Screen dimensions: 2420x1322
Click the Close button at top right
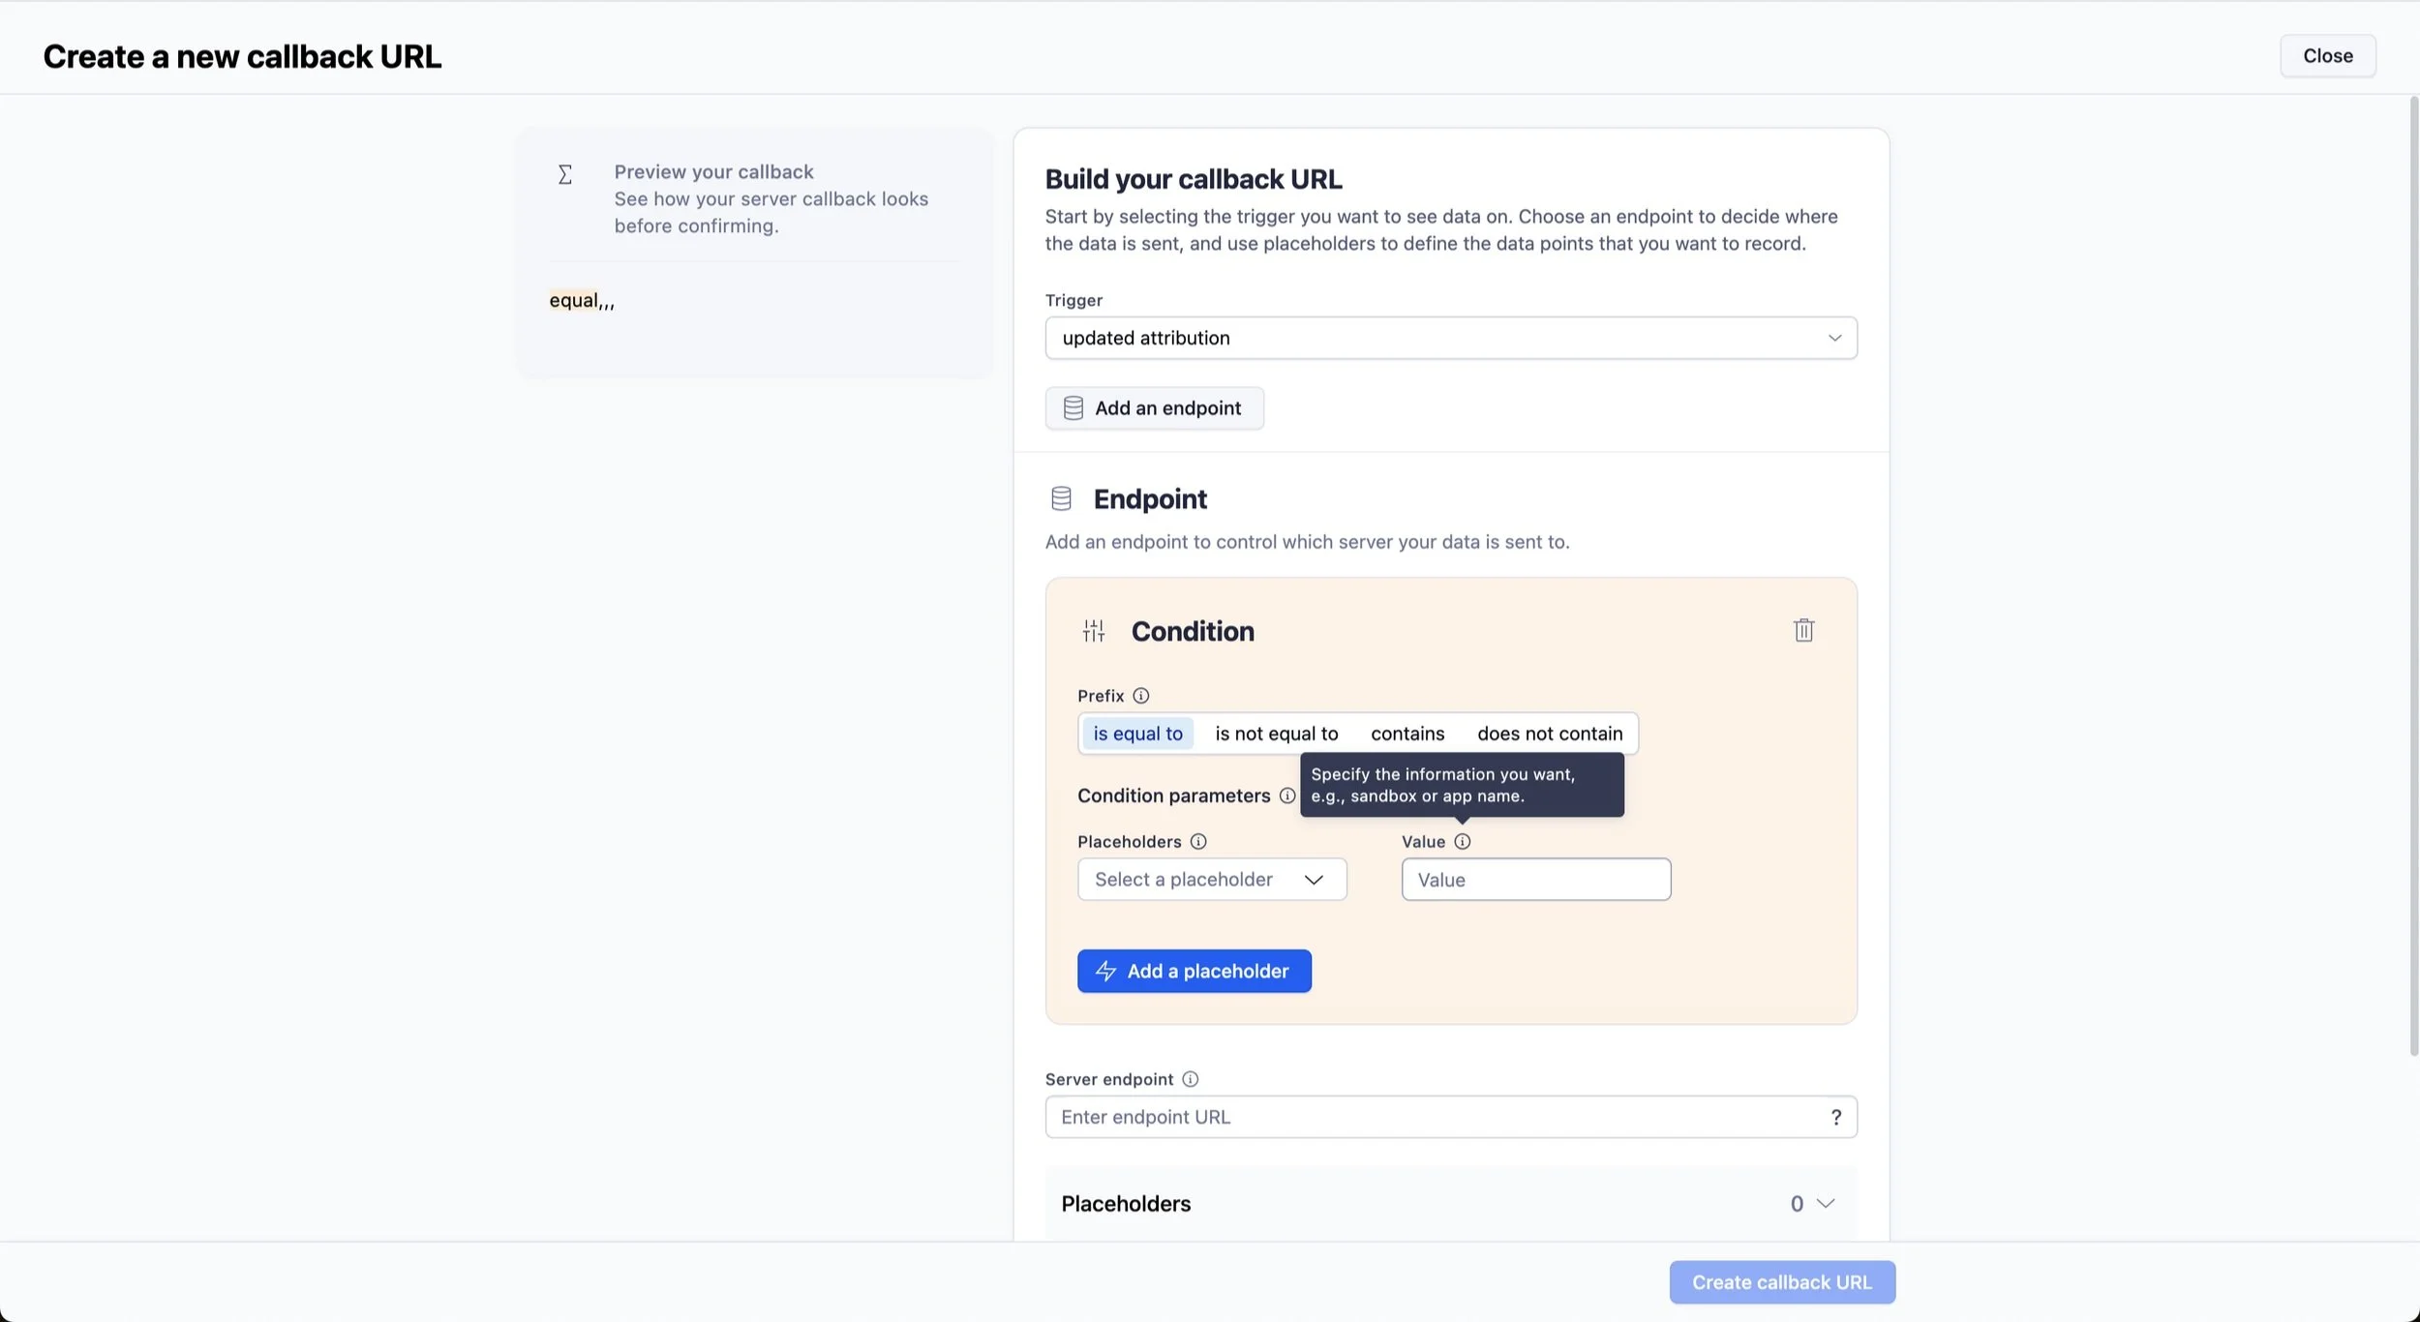tap(2326, 55)
